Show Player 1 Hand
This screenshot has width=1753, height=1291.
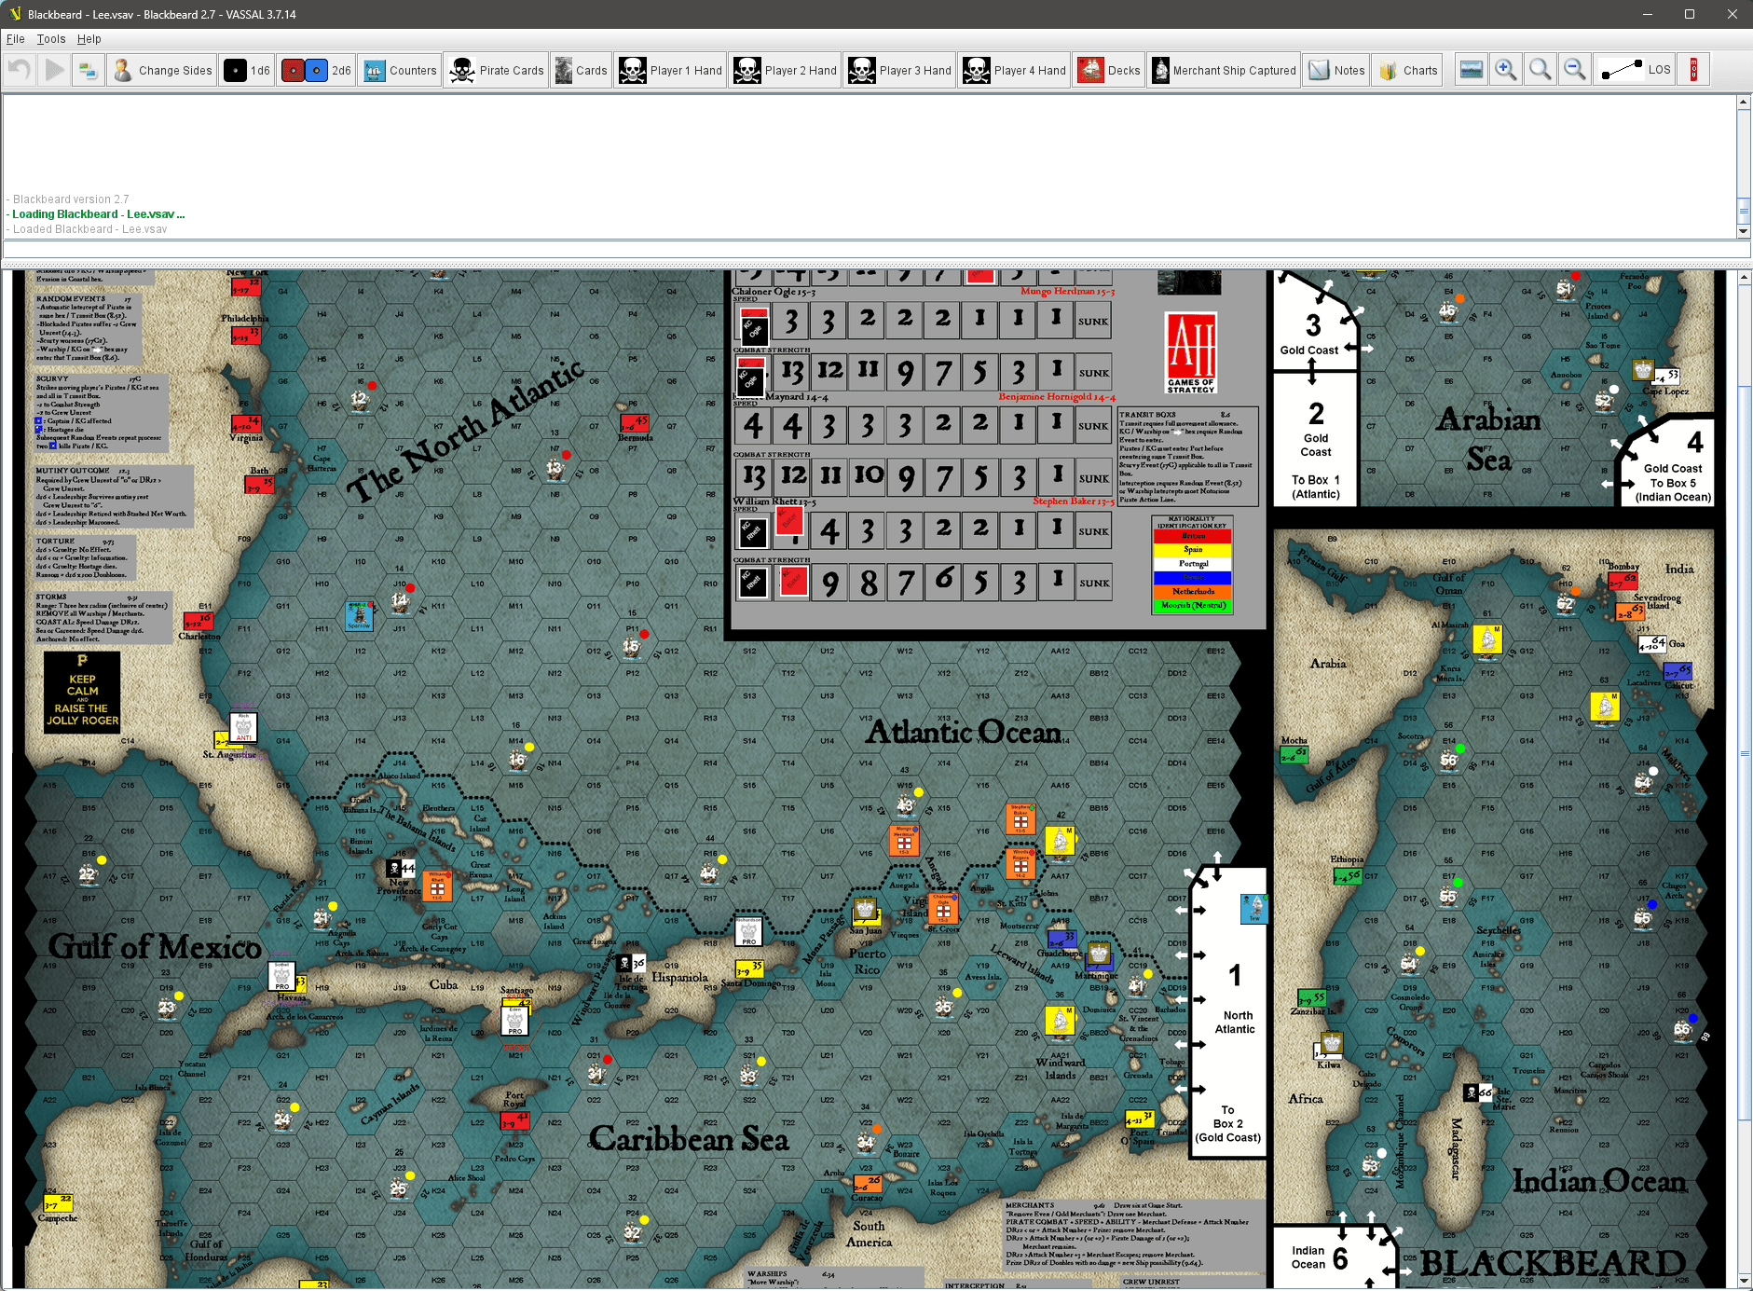coord(671,70)
